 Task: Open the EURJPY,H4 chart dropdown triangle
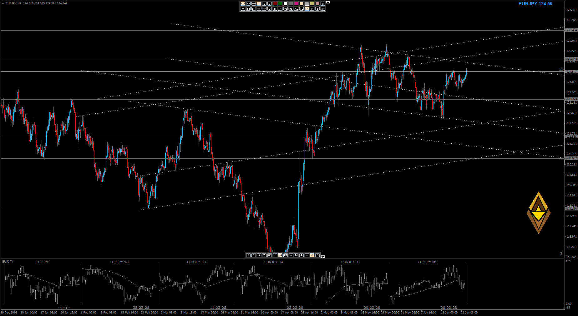(3, 3)
